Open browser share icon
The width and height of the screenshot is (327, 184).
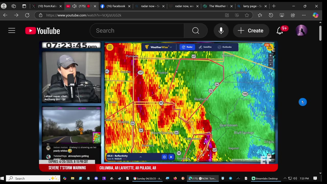coord(293,15)
